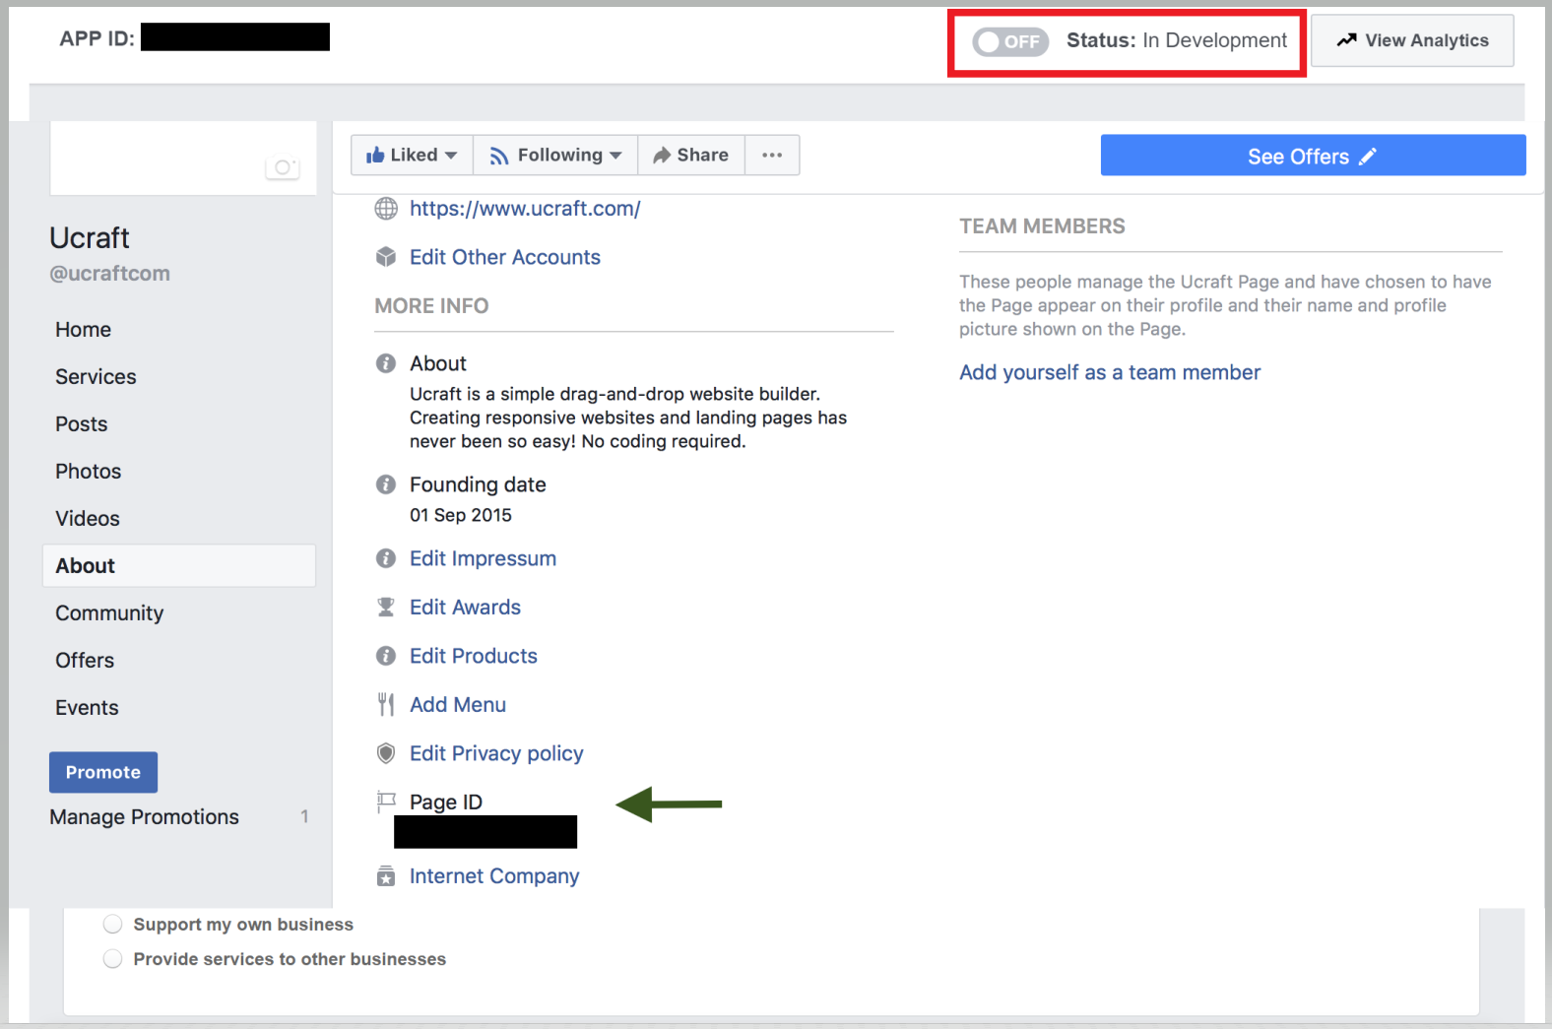Click the fork and knife menu icon

pos(386,705)
